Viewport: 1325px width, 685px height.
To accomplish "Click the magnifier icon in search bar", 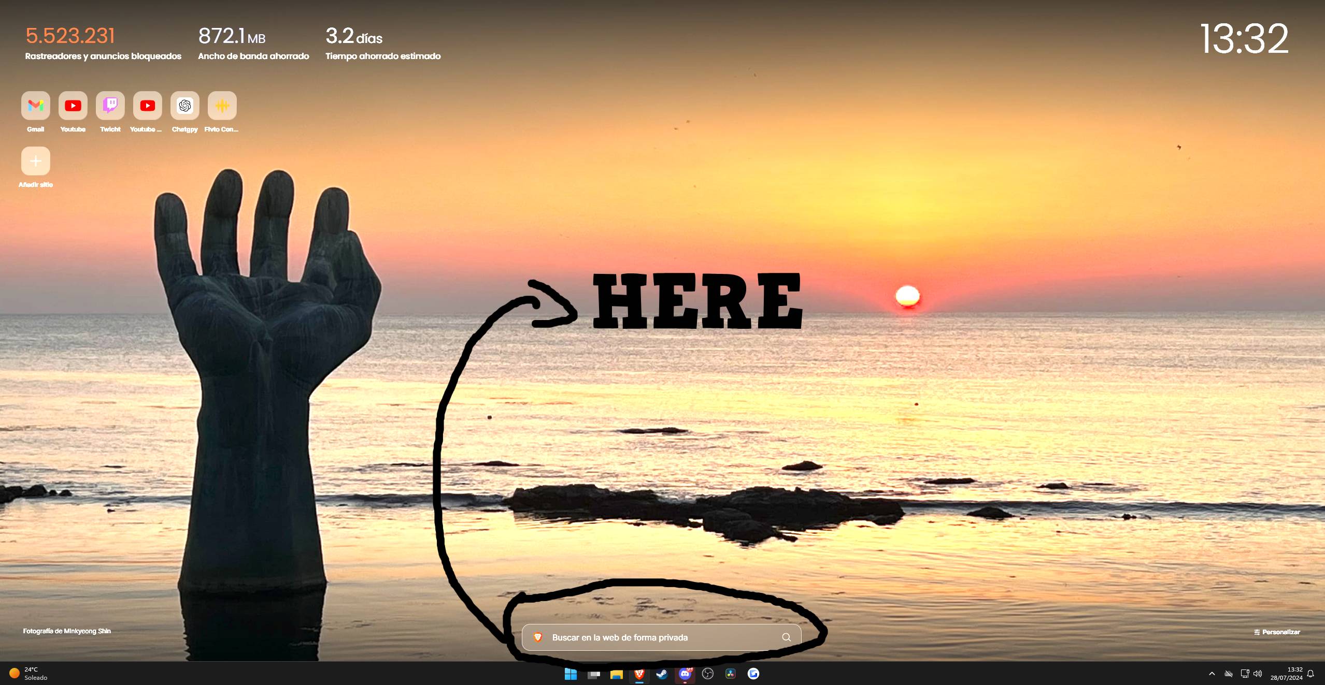I will tap(786, 637).
